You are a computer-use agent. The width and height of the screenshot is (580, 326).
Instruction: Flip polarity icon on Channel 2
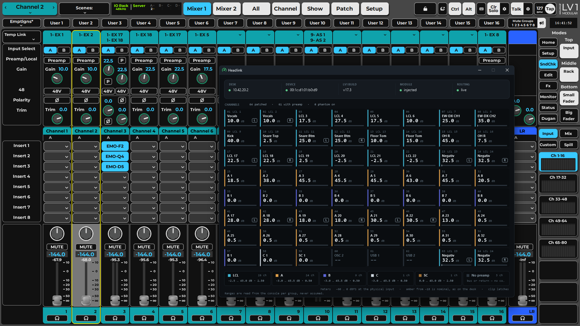(x=86, y=100)
